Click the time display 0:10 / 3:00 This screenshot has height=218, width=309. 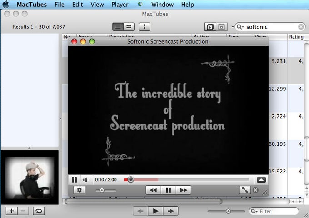click(105, 179)
